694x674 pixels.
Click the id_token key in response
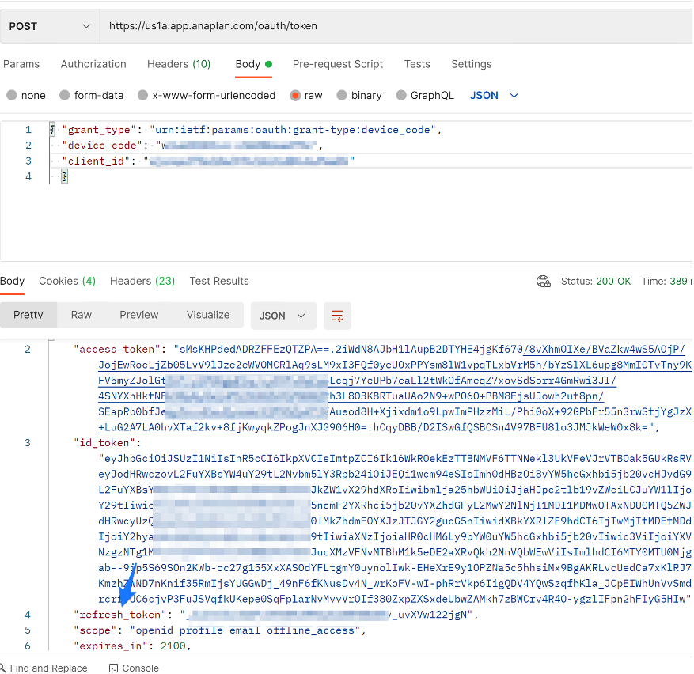[104, 442]
